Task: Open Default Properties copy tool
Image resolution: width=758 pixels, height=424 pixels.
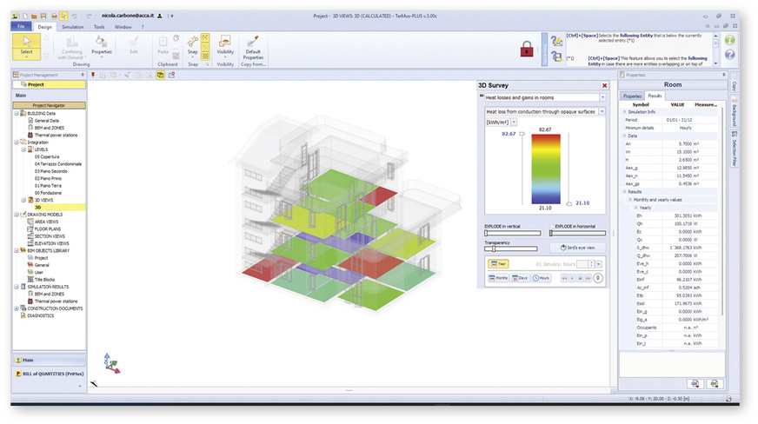Action: point(253,48)
